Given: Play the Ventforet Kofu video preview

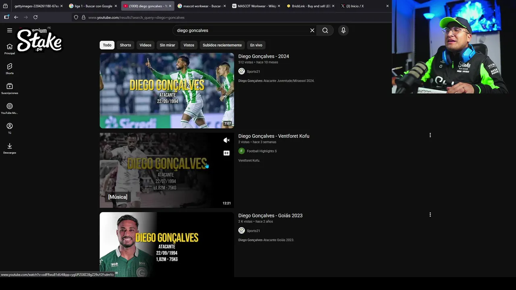Looking at the screenshot, I should click(x=167, y=170).
